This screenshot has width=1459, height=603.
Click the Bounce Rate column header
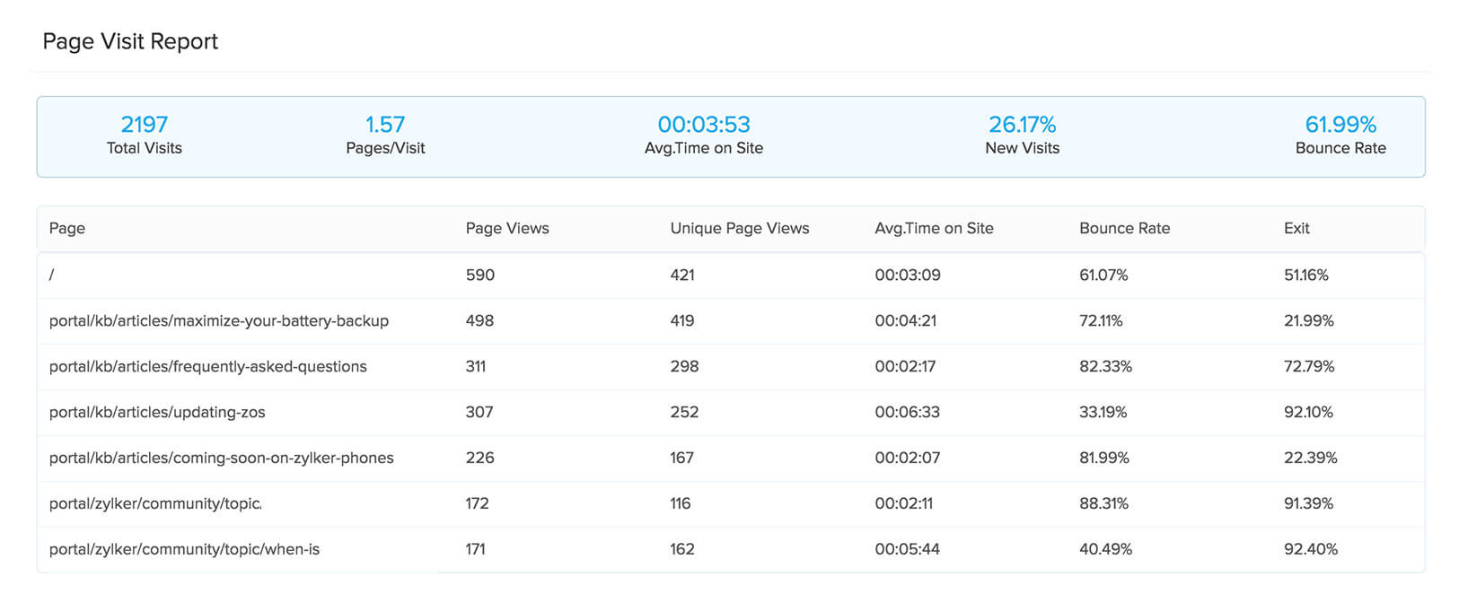click(1124, 228)
